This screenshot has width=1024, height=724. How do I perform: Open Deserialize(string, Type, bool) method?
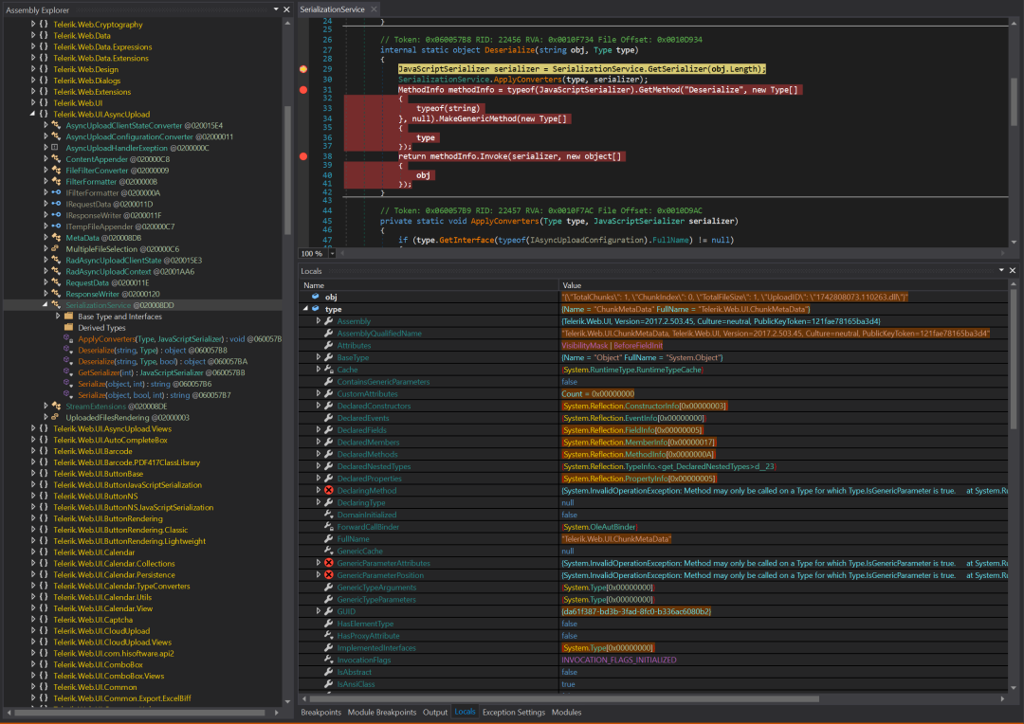pos(163,361)
